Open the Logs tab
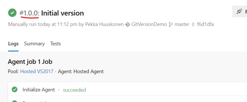Viewport: 247px width, 102px height. coord(13,44)
